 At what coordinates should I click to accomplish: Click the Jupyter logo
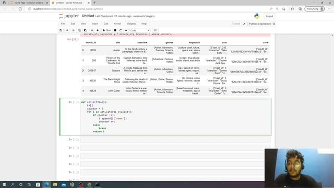point(69,16)
